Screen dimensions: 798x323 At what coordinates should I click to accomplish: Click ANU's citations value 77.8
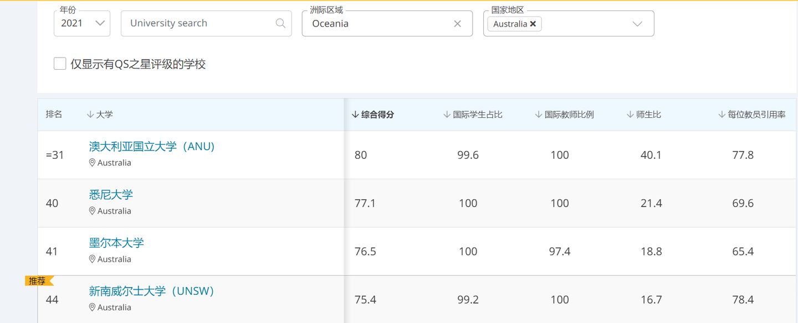(743, 155)
